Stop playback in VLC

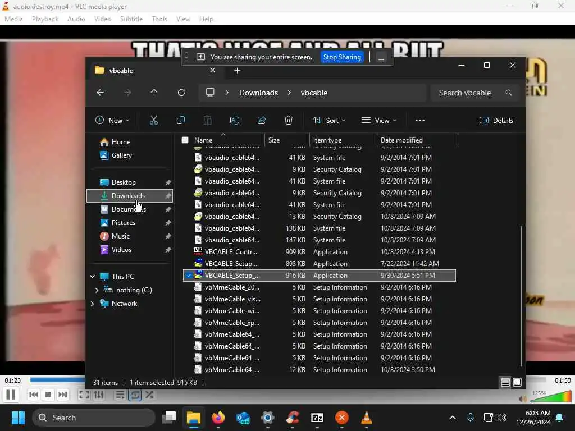48,395
